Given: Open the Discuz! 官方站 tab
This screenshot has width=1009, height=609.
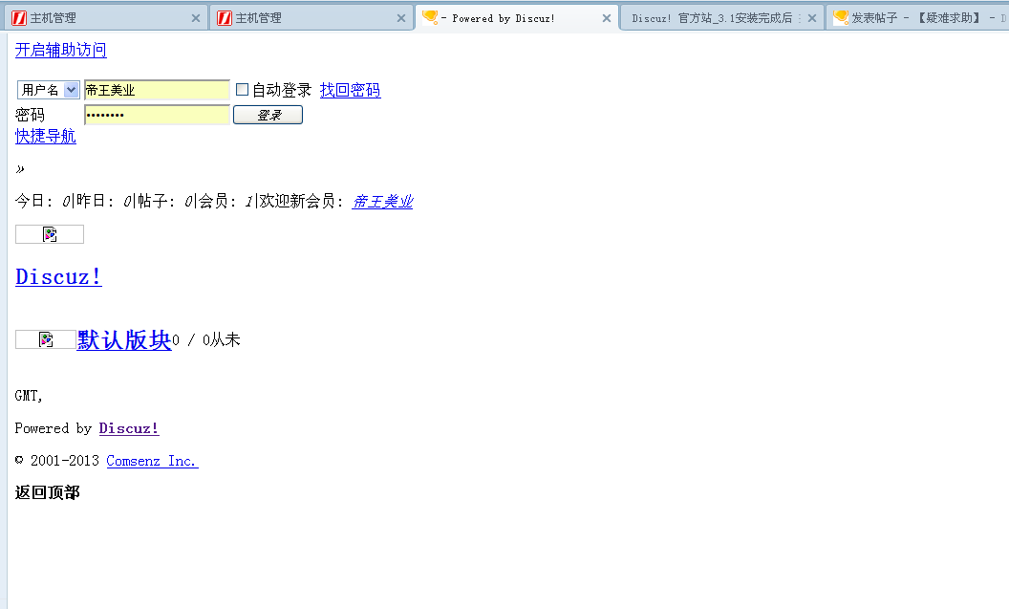Looking at the screenshot, I should tap(721, 18).
